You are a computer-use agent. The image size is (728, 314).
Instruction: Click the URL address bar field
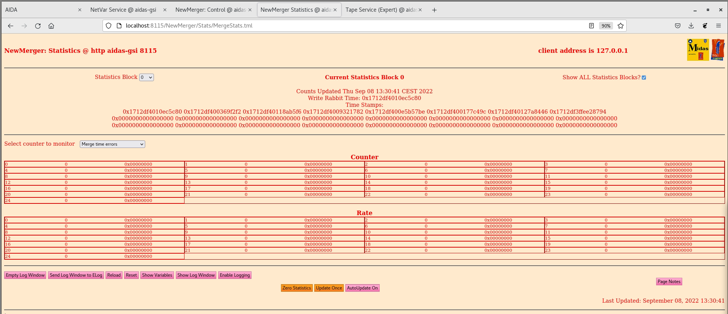point(340,26)
